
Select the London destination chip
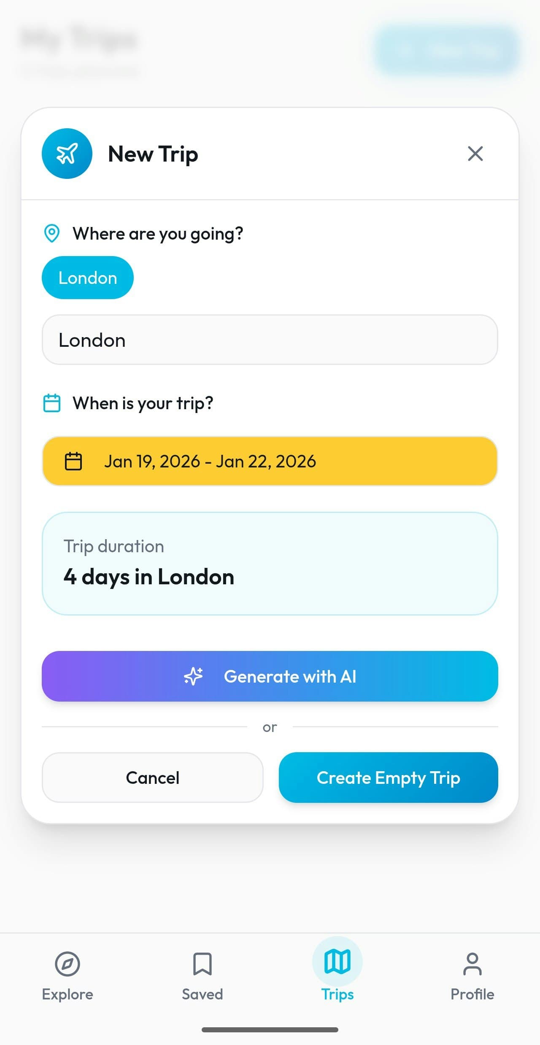pyautogui.click(x=87, y=278)
